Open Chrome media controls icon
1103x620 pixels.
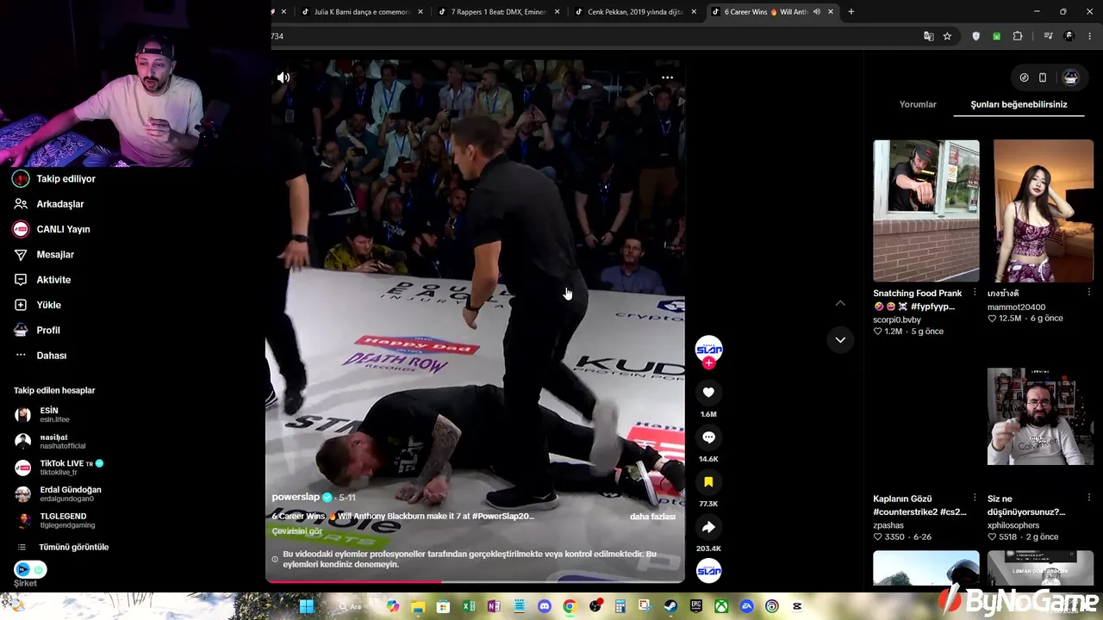(x=1048, y=36)
